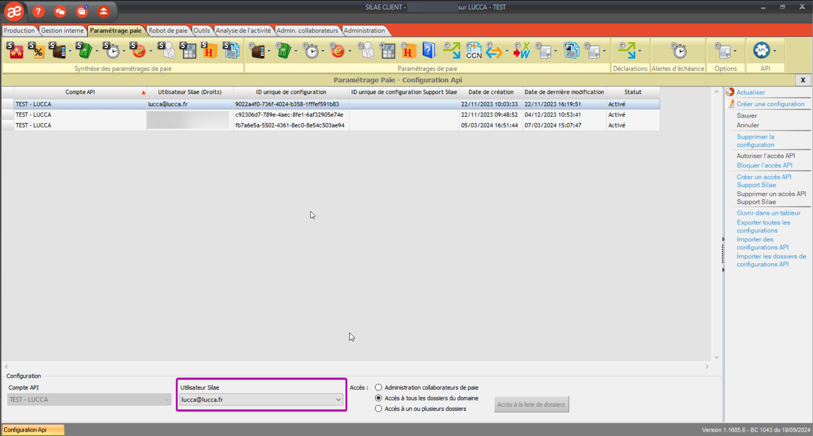Image resolution: width=813 pixels, height=436 pixels.
Task: Click the gear-badged stopwatch in Paramétrages de paie
Action: pyautogui.click(x=311, y=50)
